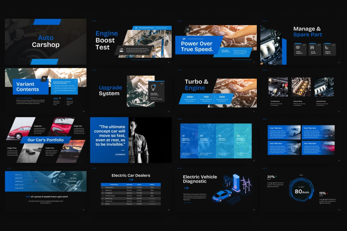Viewport: 347px width, 231px height.
Task: Select the 15% Data 2 value
Action: click(322, 193)
